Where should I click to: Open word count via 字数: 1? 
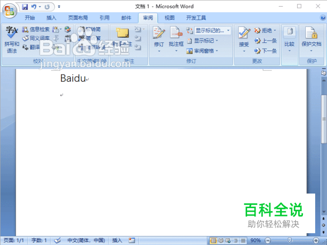point(39,240)
